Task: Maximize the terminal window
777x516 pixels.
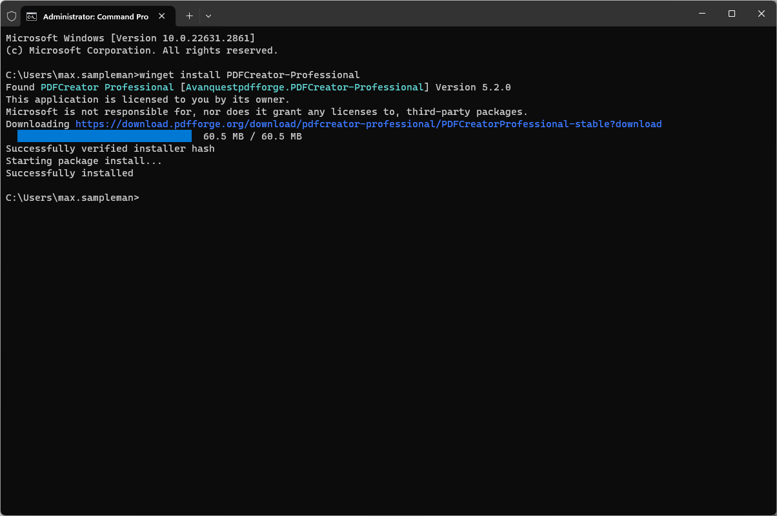Action: click(732, 14)
